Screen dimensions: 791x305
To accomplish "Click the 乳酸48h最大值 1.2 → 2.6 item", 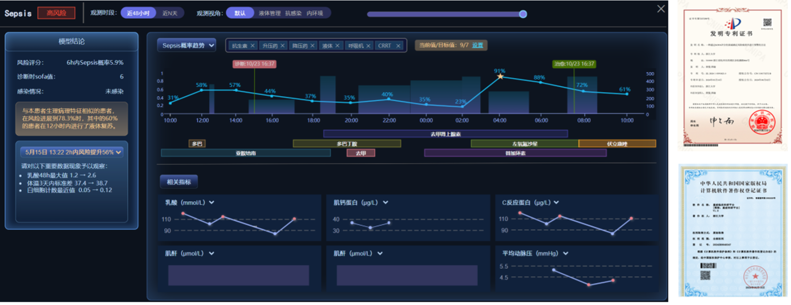I will click(61, 175).
